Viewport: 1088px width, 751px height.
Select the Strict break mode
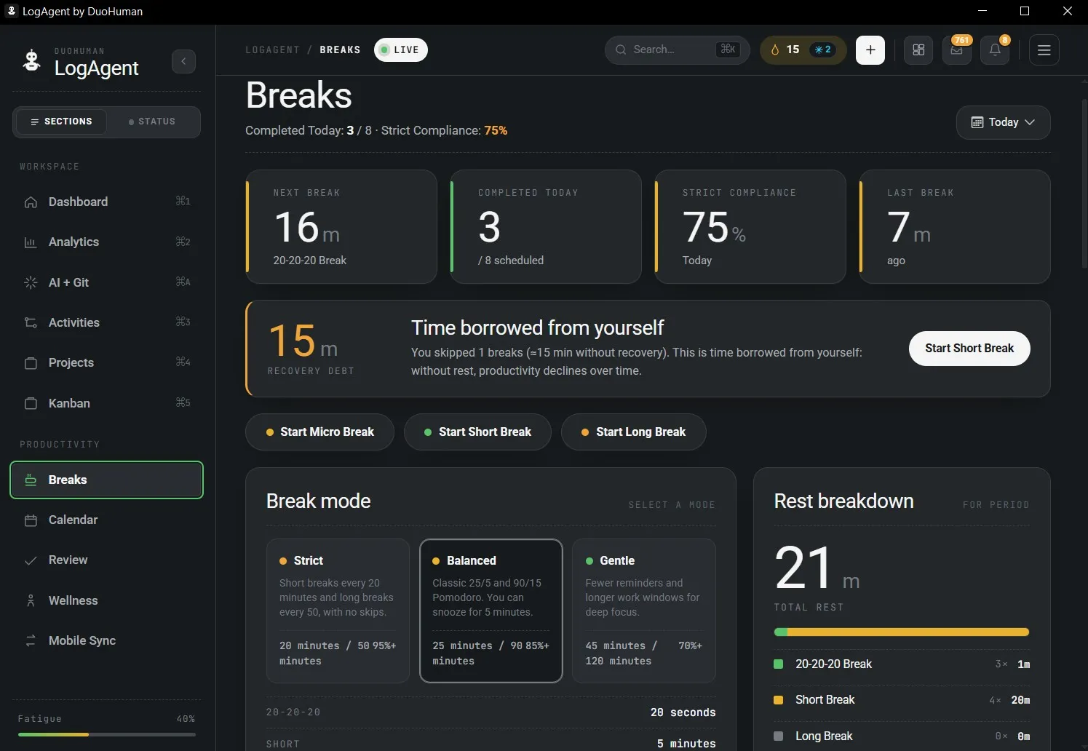[x=338, y=611]
